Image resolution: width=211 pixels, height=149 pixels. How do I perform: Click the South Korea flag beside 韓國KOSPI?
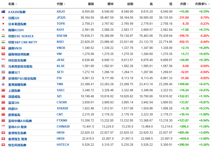coord(3,30)
